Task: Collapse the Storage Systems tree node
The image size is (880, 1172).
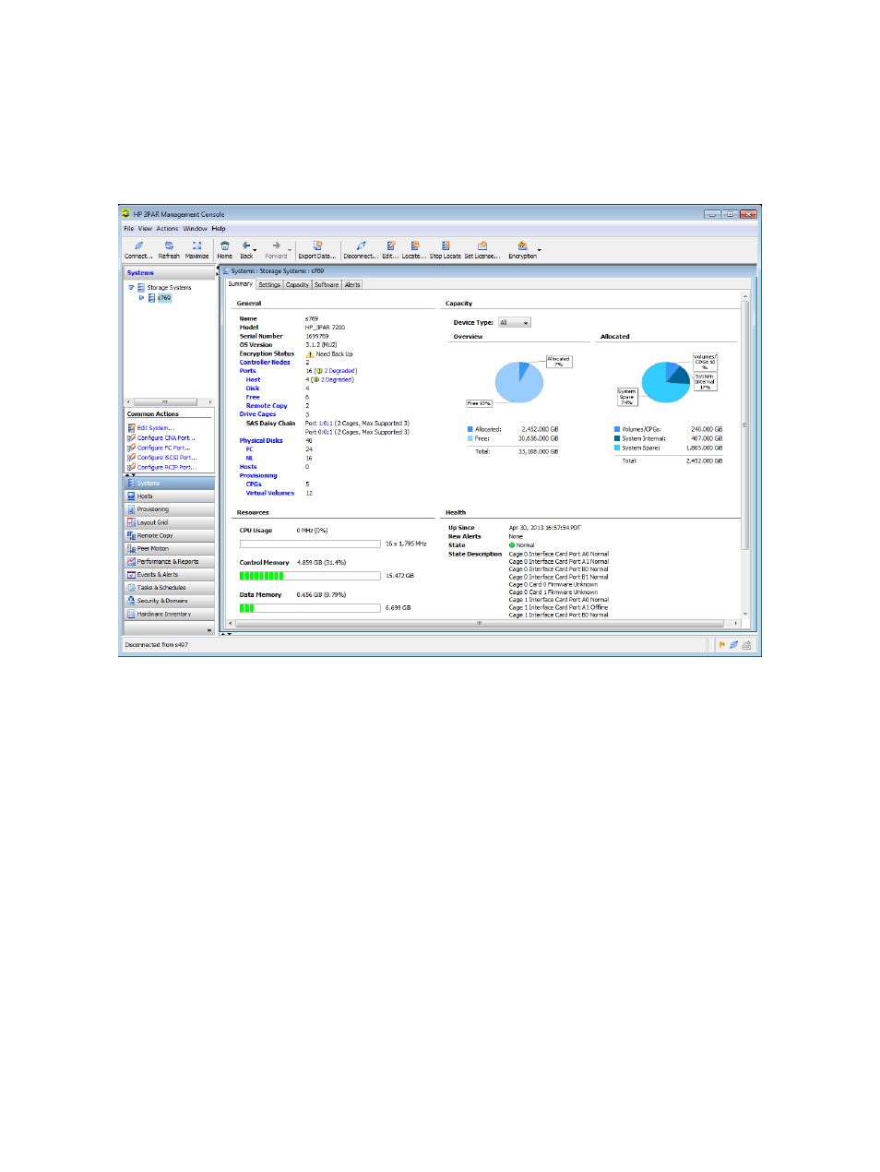Action: [131, 288]
